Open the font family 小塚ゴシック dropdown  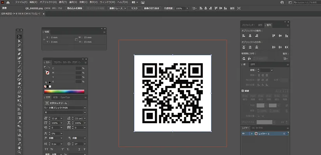click(x=85, y=108)
